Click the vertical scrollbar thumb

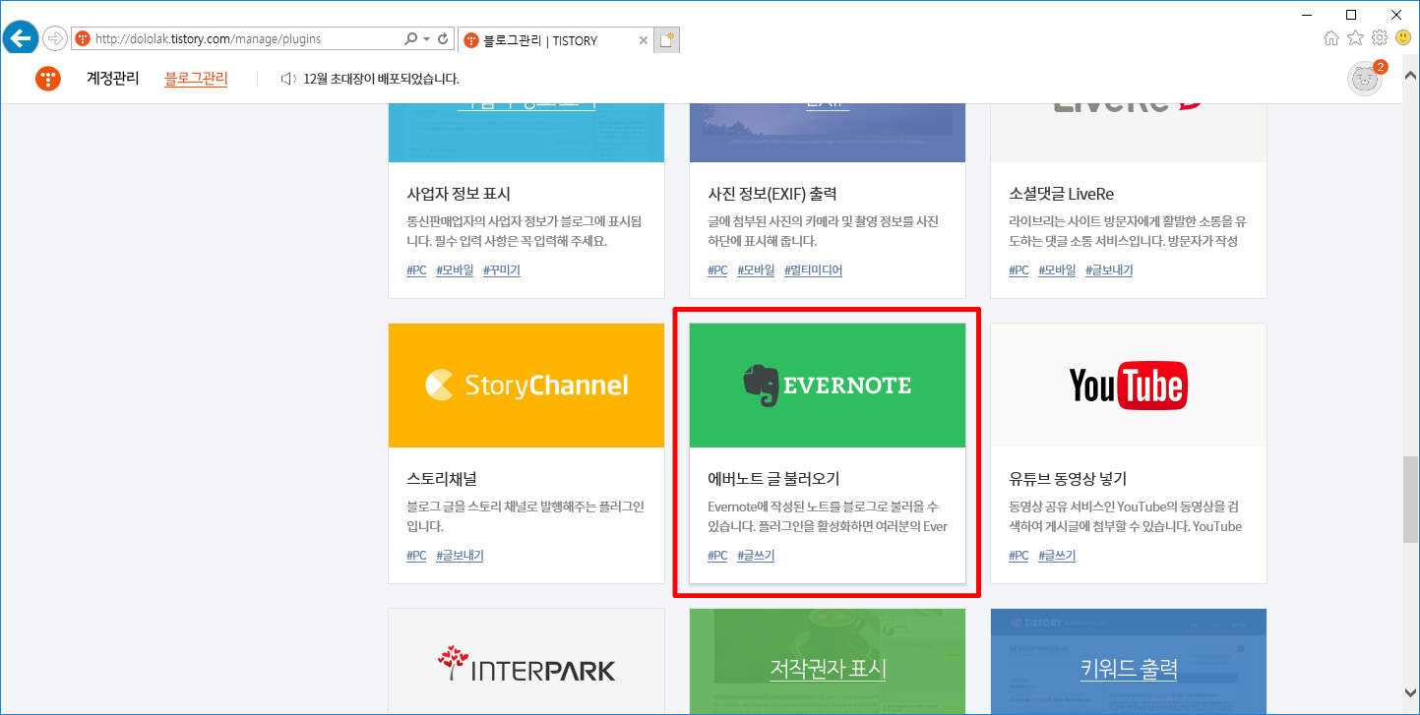(1410, 500)
